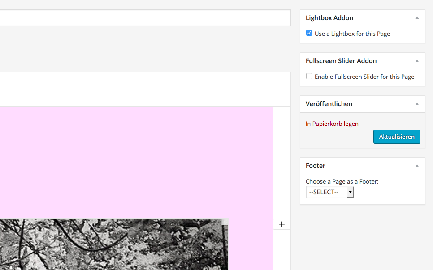
Task: Uncheck Use a Lightbox for this Page
Action: point(309,33)
